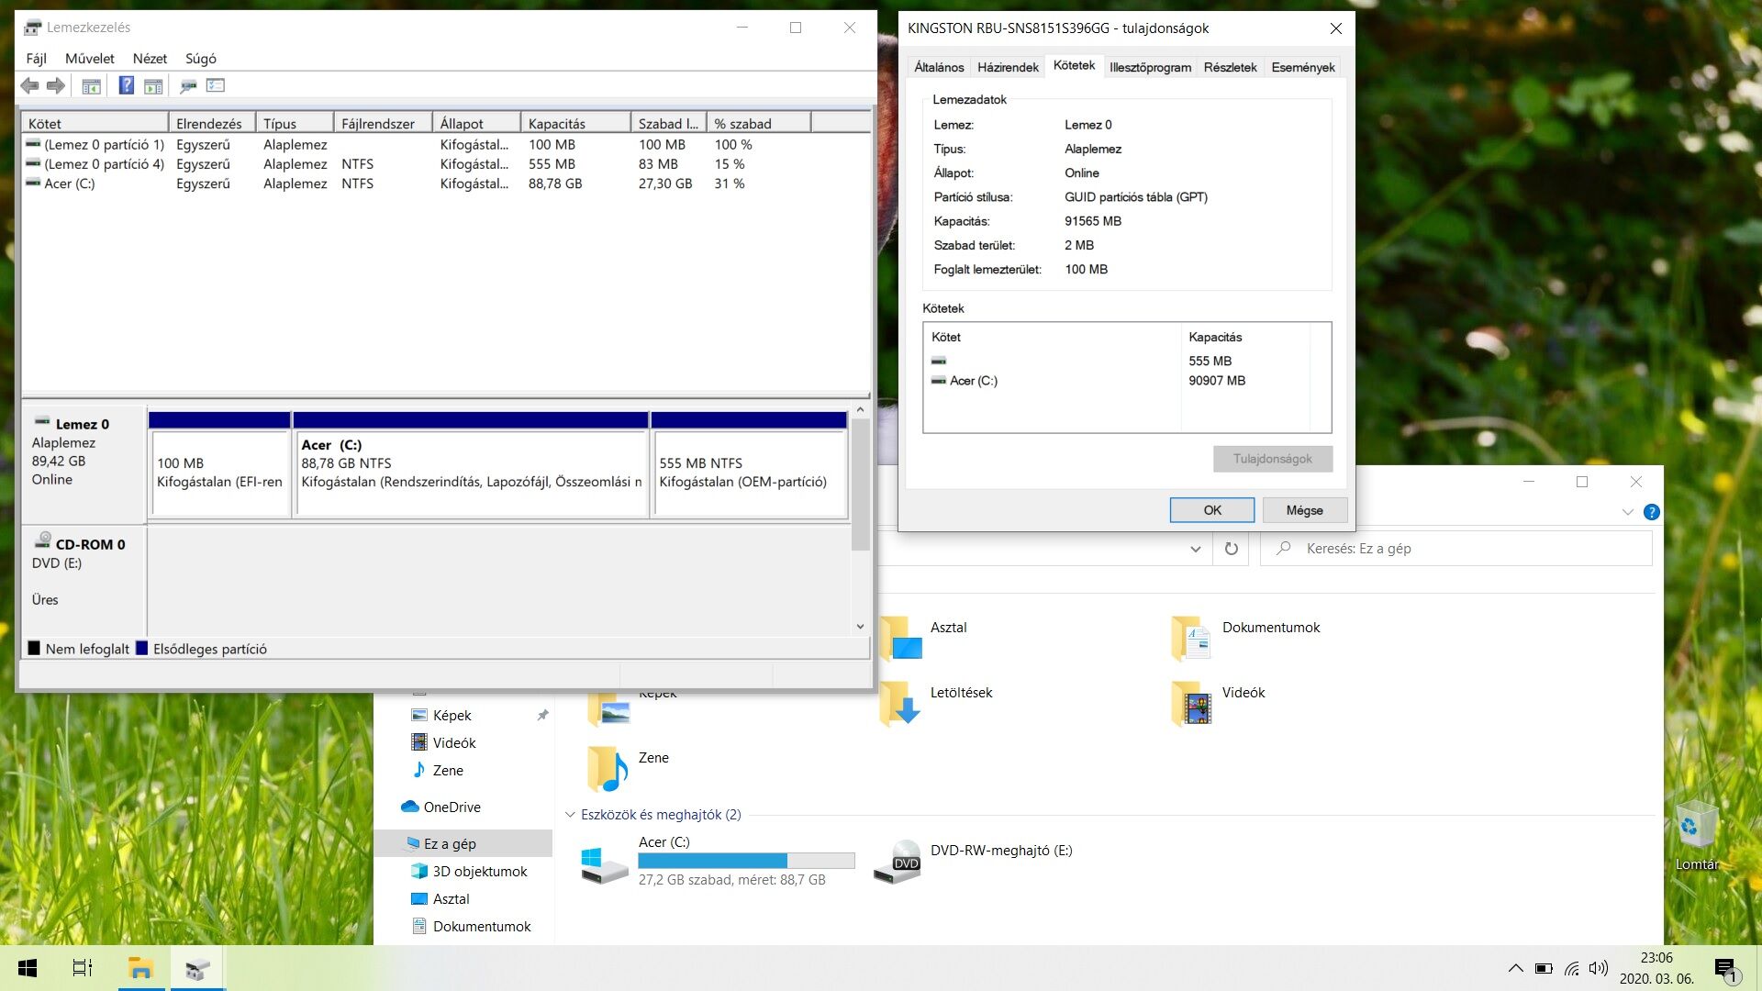1762x991 pixels.
Task: Sort by % szabad column header
Action: (x=758, y=123)
